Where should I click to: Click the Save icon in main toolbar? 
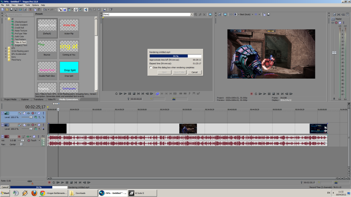coord(11,10)
